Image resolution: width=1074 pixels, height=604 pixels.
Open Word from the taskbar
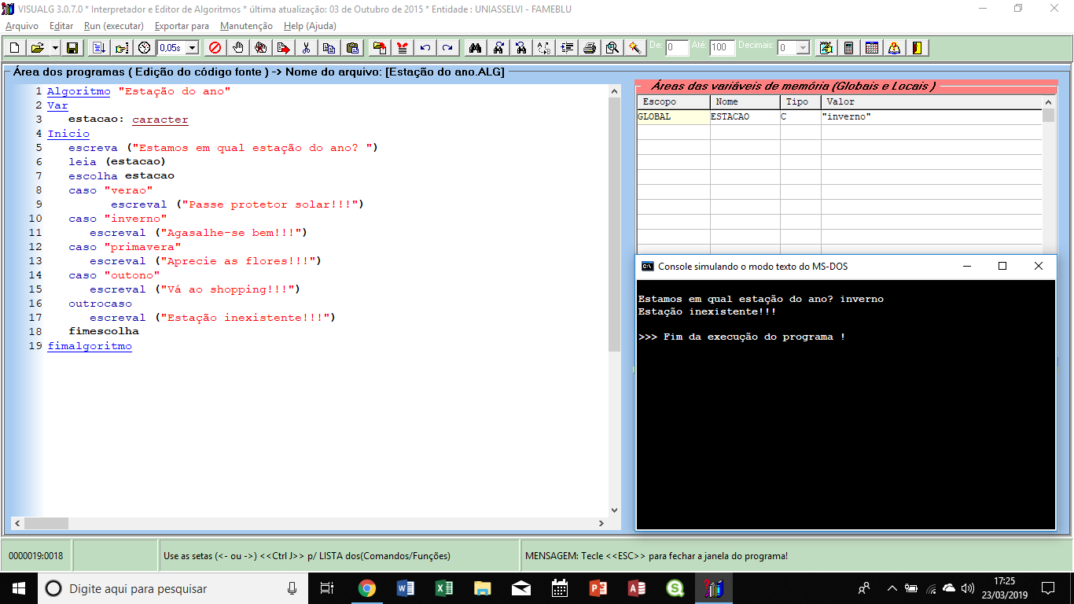[x=406, y=588]
